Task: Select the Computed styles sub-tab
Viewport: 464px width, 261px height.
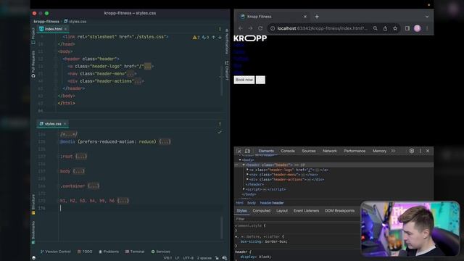Action: (x=262, y=211)
